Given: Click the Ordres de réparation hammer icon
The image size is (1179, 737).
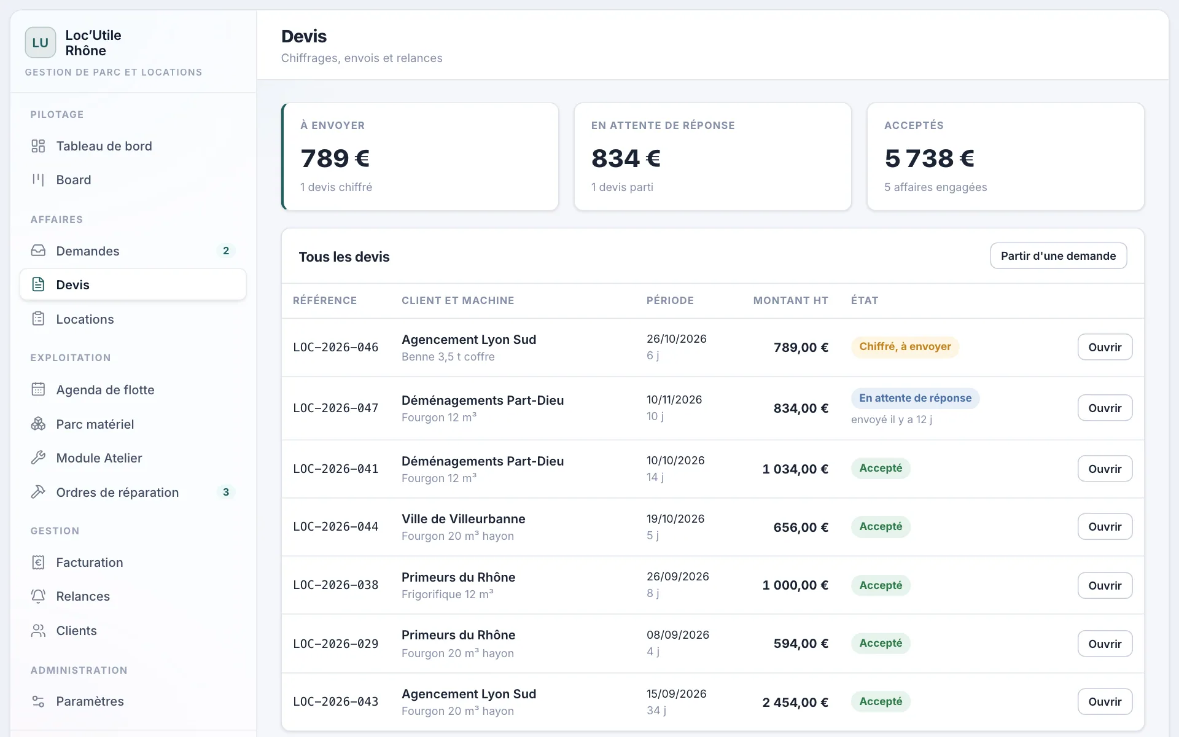Looking at the screenshot, I should coord(38,492).
